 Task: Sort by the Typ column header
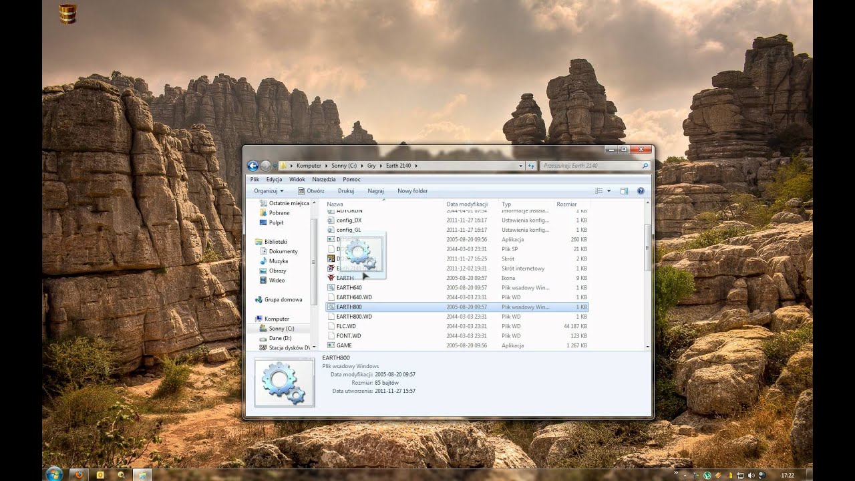point(526,204)
